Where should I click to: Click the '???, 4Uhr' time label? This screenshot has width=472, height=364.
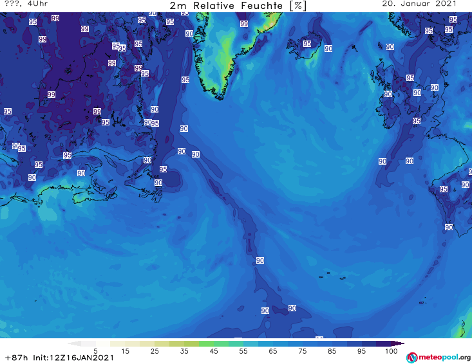pyautogui.click(x=26, y=4)
